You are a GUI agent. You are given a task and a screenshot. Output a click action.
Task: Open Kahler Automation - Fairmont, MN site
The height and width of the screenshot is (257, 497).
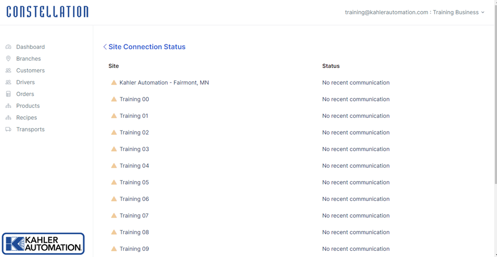point(164,83)
